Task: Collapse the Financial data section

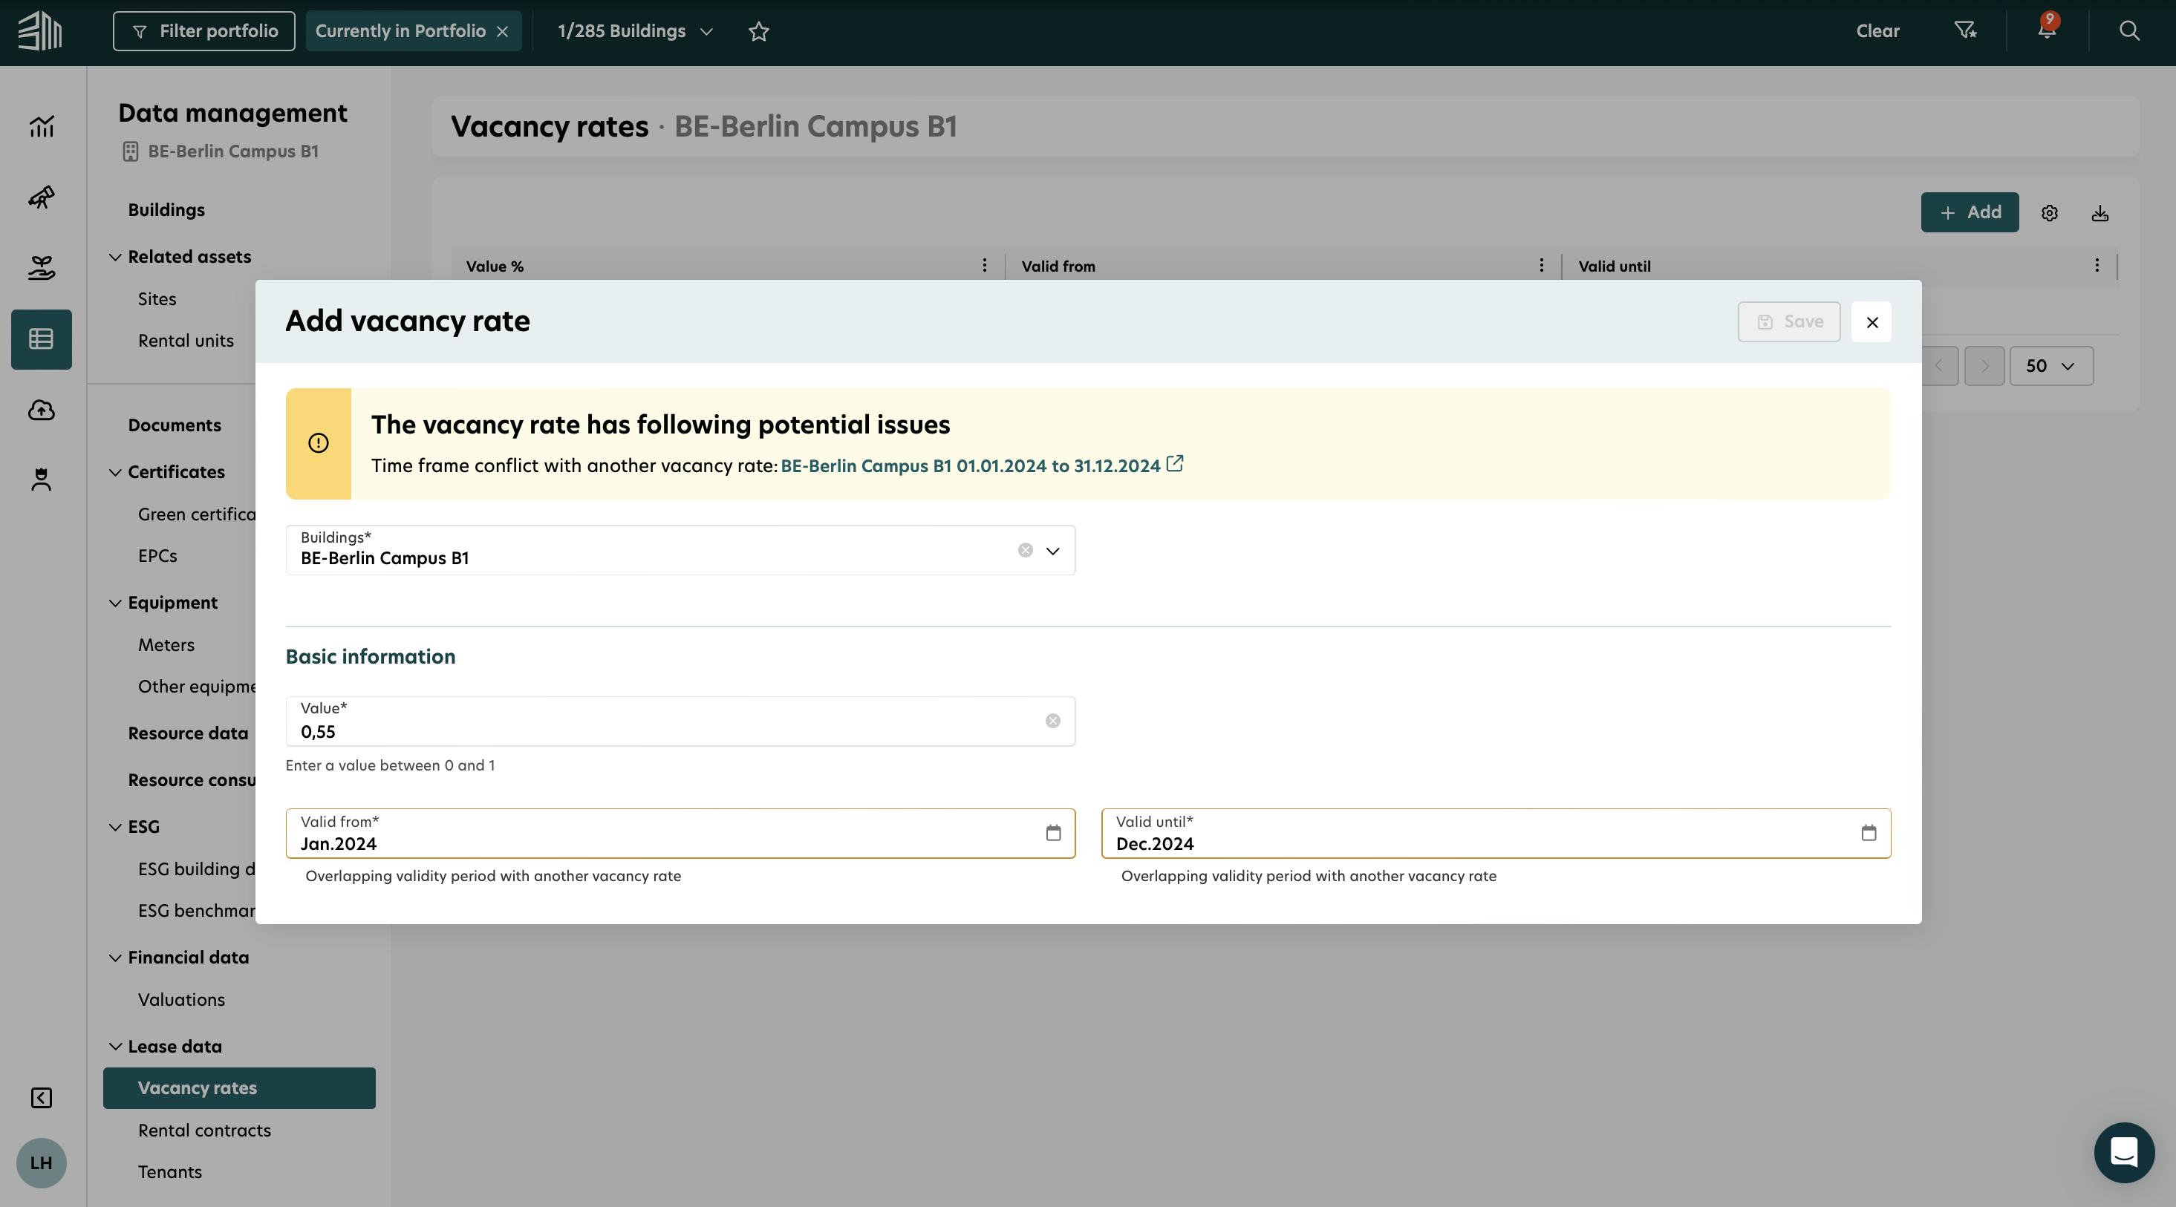Action: [x=116, y=958]
